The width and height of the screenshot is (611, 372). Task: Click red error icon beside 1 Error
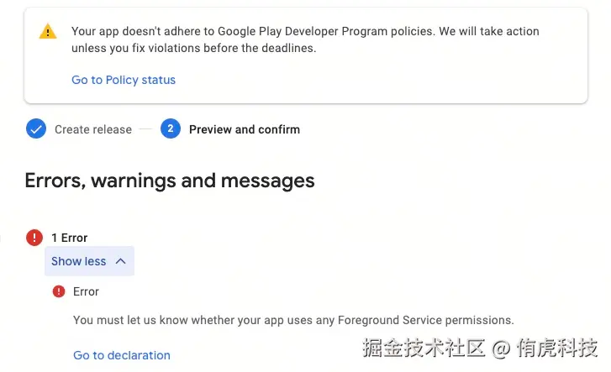click(x=34, y=238)
